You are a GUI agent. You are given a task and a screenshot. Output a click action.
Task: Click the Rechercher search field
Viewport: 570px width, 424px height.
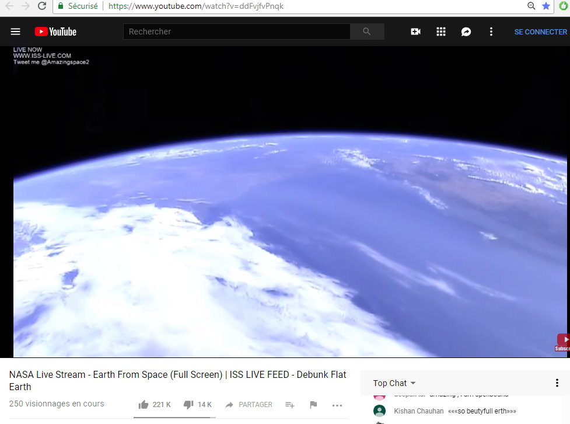pyautogui.click(x=237, y=32)
